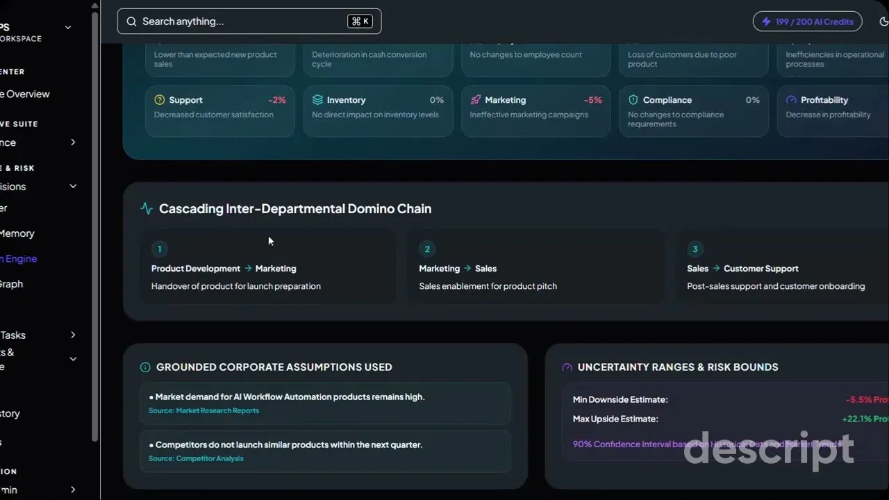The image size is (889, 500).
Task: Open the Engine sidebar item
Action: [x=19, y=258]
